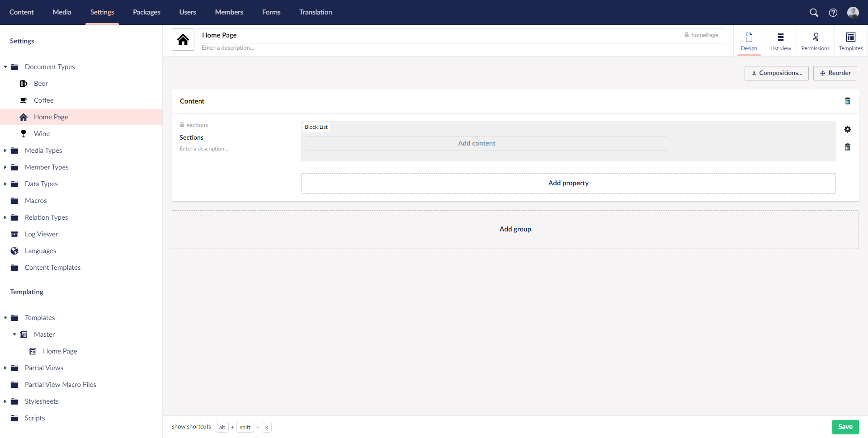Click Add property in the Content group
The width and height of the screenshot is (868, 438).
pos(568,183)
